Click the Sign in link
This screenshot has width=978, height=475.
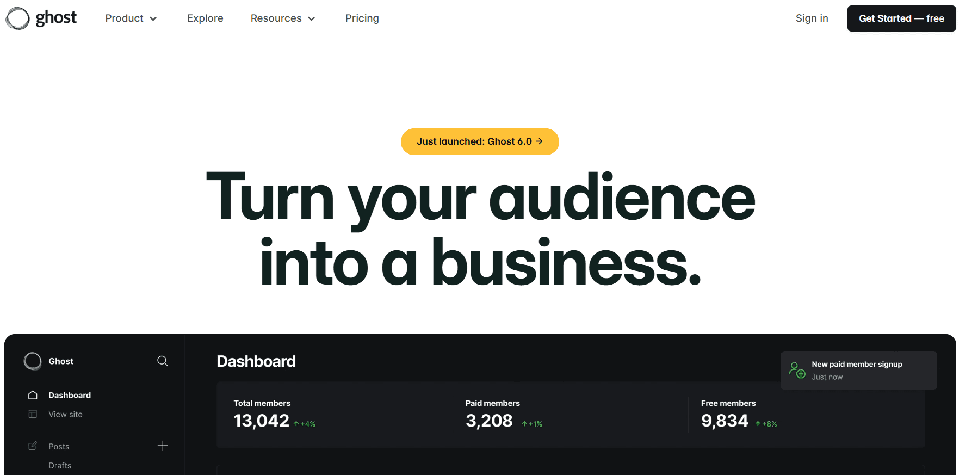812,18
